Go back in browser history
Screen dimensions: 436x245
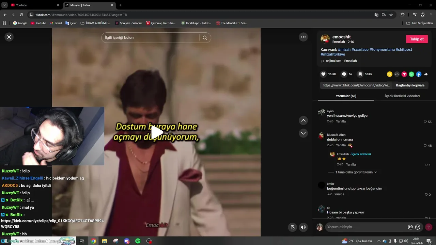point(5,15)
